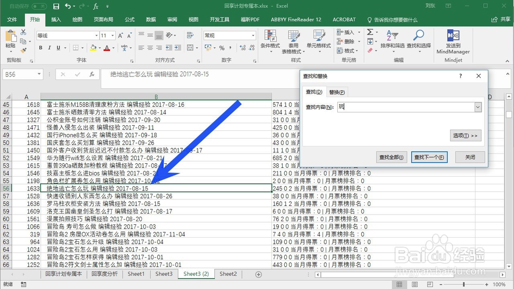Click the Format Painter brush icon

tap(23, 50)
